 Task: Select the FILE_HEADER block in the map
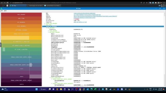[x=21, y=26]
